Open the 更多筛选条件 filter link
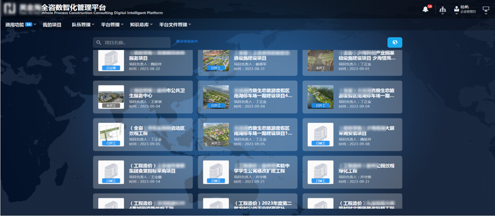 [187, 42]
